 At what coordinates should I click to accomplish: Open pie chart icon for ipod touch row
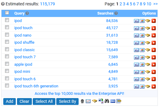pyautogui.click(x=142, y=28)
